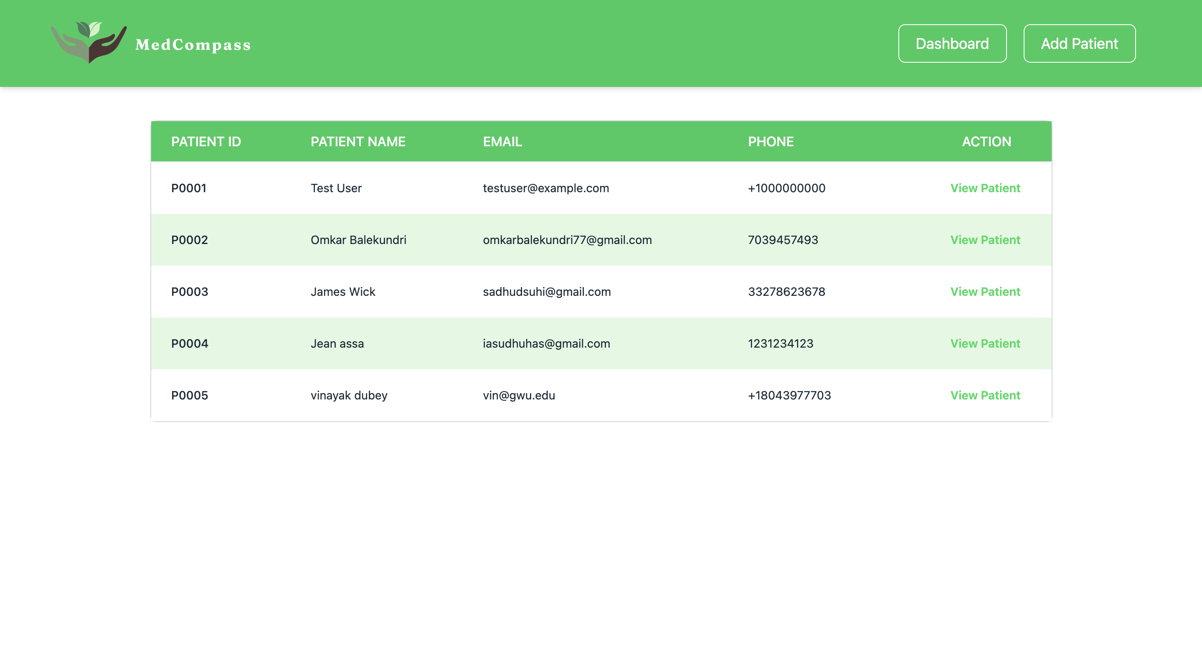This screenshot has height=656, width=1202.
Task: Click the PHONE column header
Action: coord(771,142)
